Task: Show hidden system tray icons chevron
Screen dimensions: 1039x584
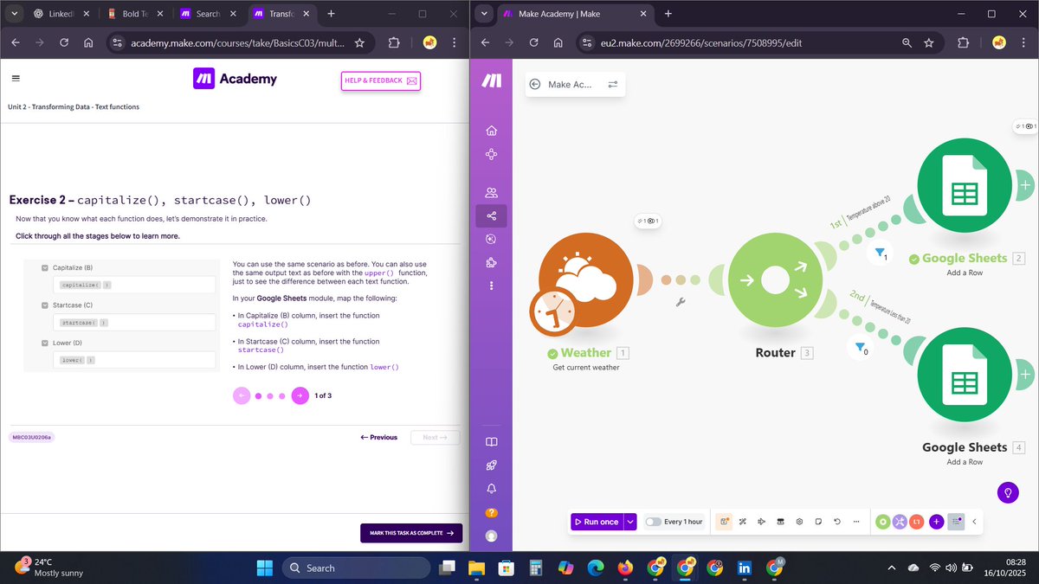Action: tap(892, 568)
